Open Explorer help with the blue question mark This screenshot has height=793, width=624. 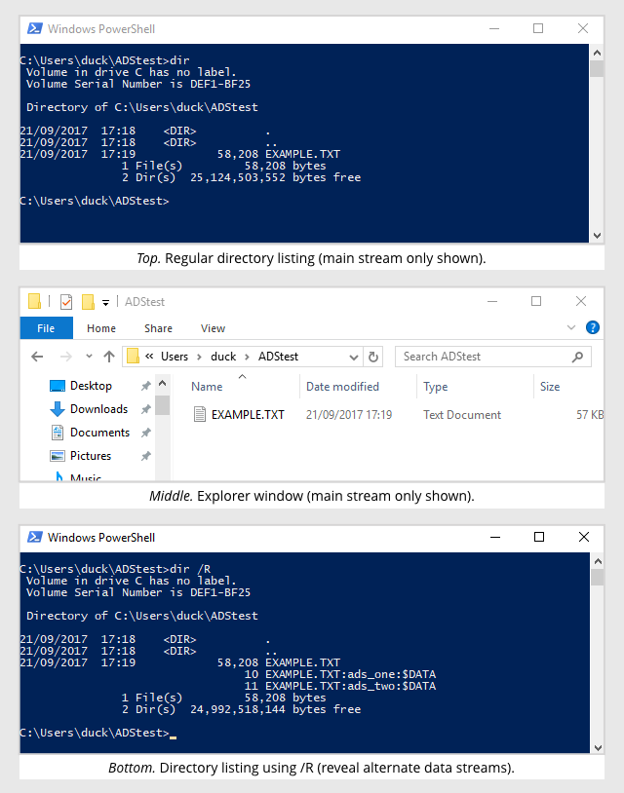tap(593, 327)
